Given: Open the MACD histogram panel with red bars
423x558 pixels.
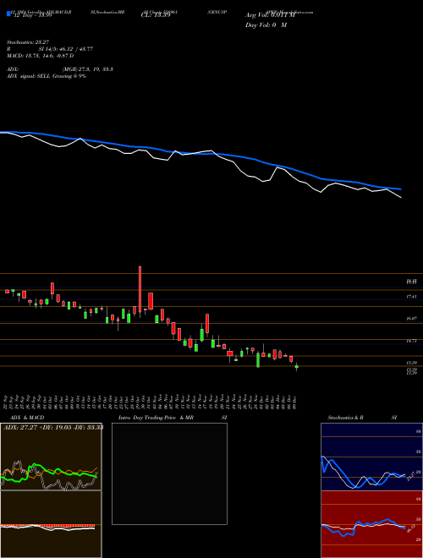Looking at the screenshot, I should click(51, 524).
